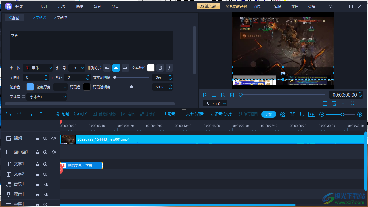The width and height of the screenshot is (368, 207).
Task: Zoom in the timeline with the plus icon
Action: point(360,114)
